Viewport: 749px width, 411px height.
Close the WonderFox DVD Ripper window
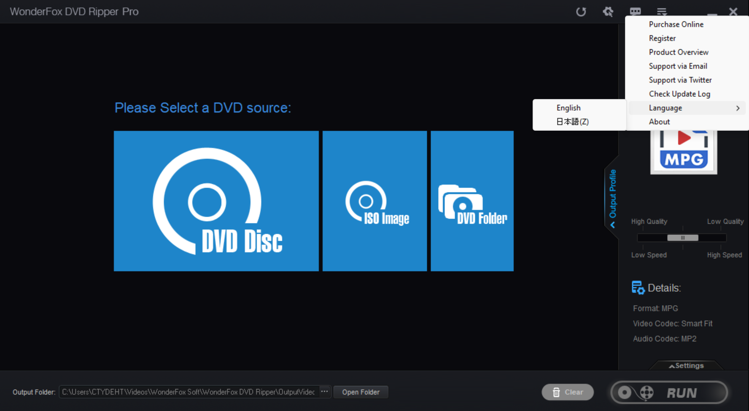733,12
